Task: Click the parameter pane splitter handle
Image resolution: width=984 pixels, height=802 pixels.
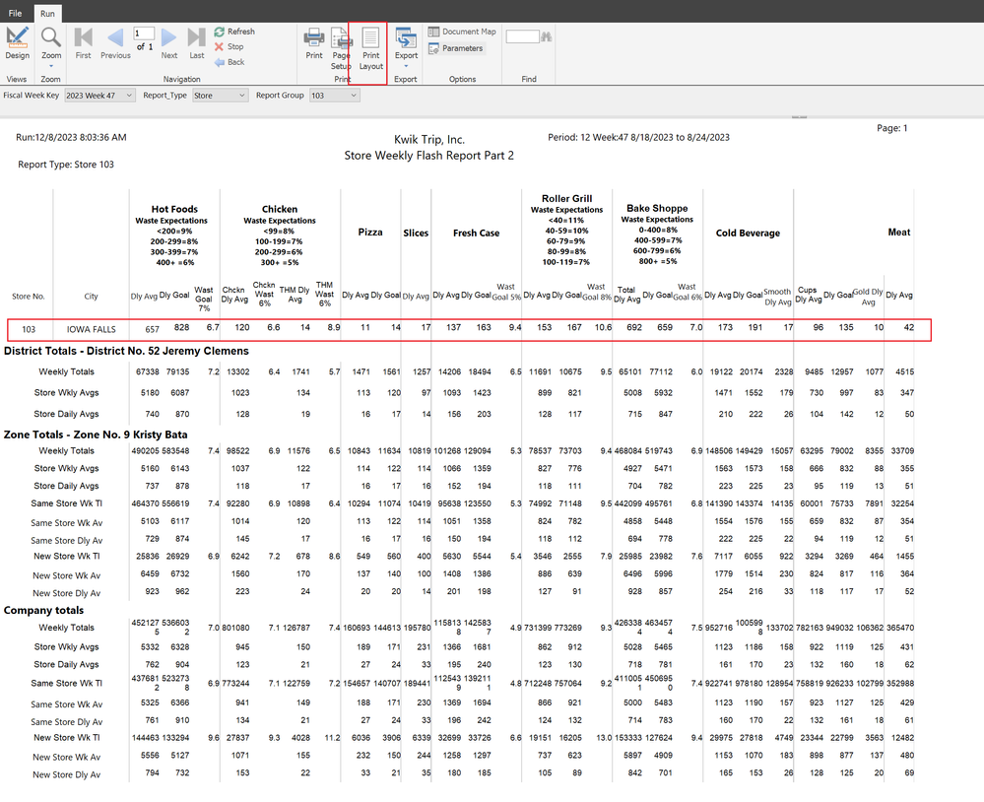Action: point(799,116)
